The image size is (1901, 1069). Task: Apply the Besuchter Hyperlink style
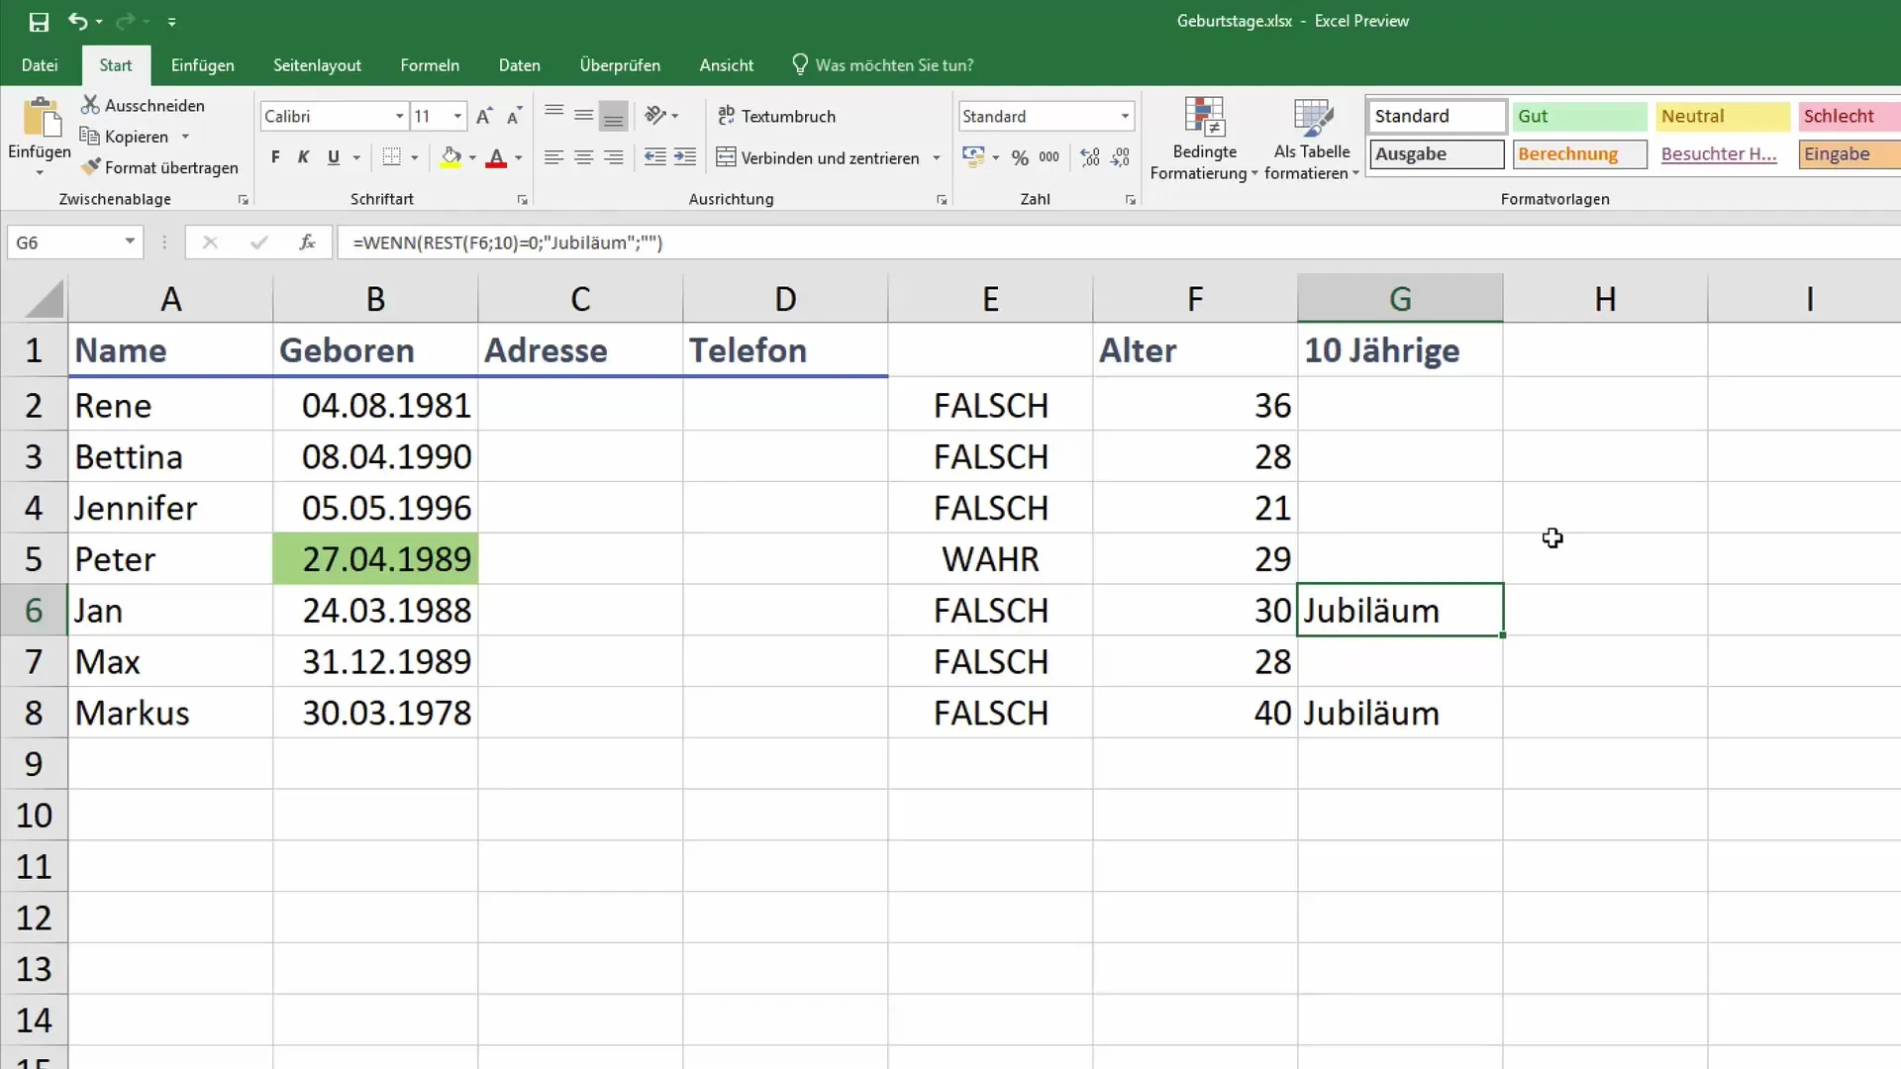tap(1722, 154)
